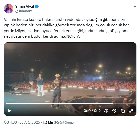Open the @sinanakcil handle link
The image size is (138, 125).
(25, 11)
